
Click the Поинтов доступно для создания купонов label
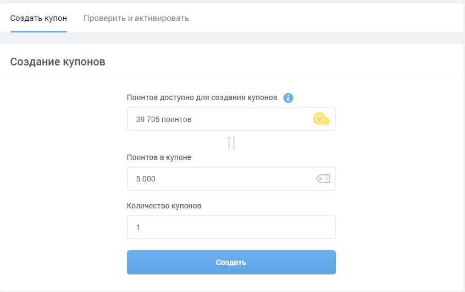point(202,98)
